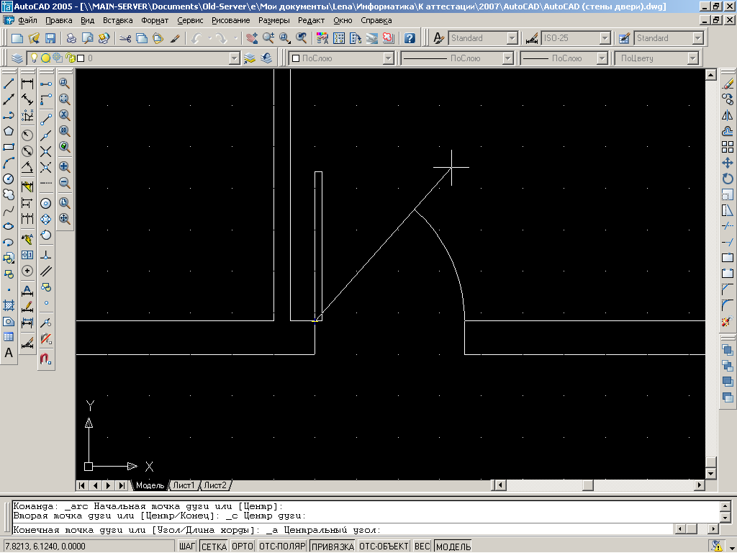The height and width of the screenshot is (553, 737).
Task: Select the Fillet tool
Action: (728, 305)
